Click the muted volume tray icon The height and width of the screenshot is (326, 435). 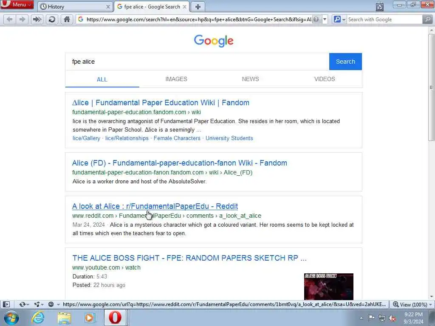tap(392, 318)
